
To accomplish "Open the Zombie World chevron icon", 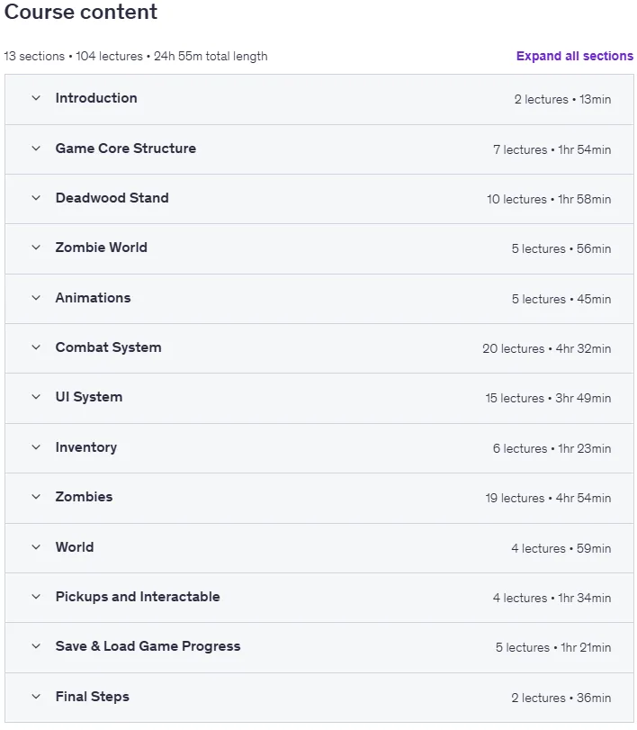I will coord(36,248).
